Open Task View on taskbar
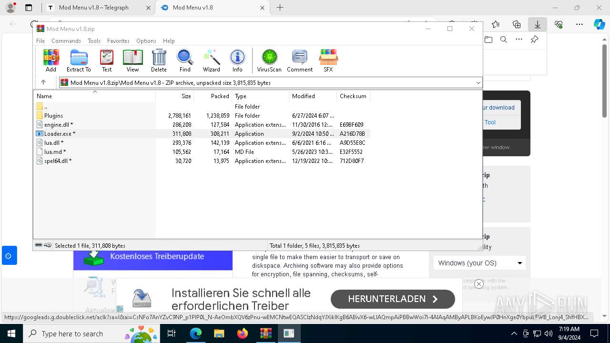Screen dimensions: 610x343 172,333
